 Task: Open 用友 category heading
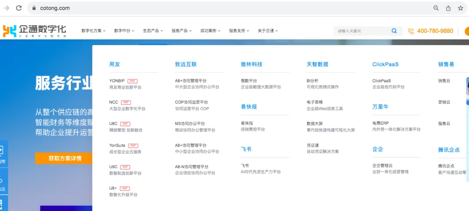pyautogui.click(x=115, y=64)
